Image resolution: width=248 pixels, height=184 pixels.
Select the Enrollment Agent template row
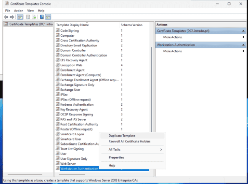[x=102, y=70]
